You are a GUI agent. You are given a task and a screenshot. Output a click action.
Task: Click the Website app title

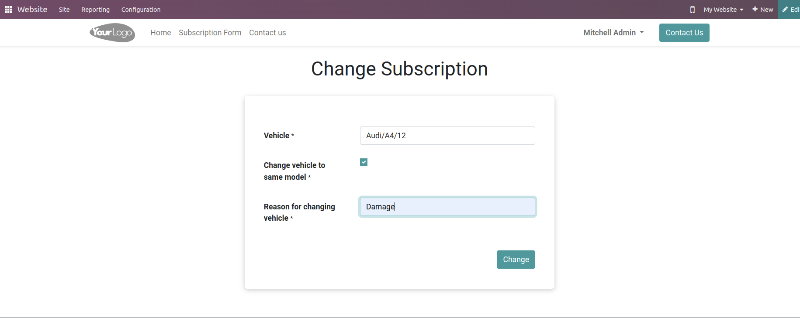[x=32, y=10]
